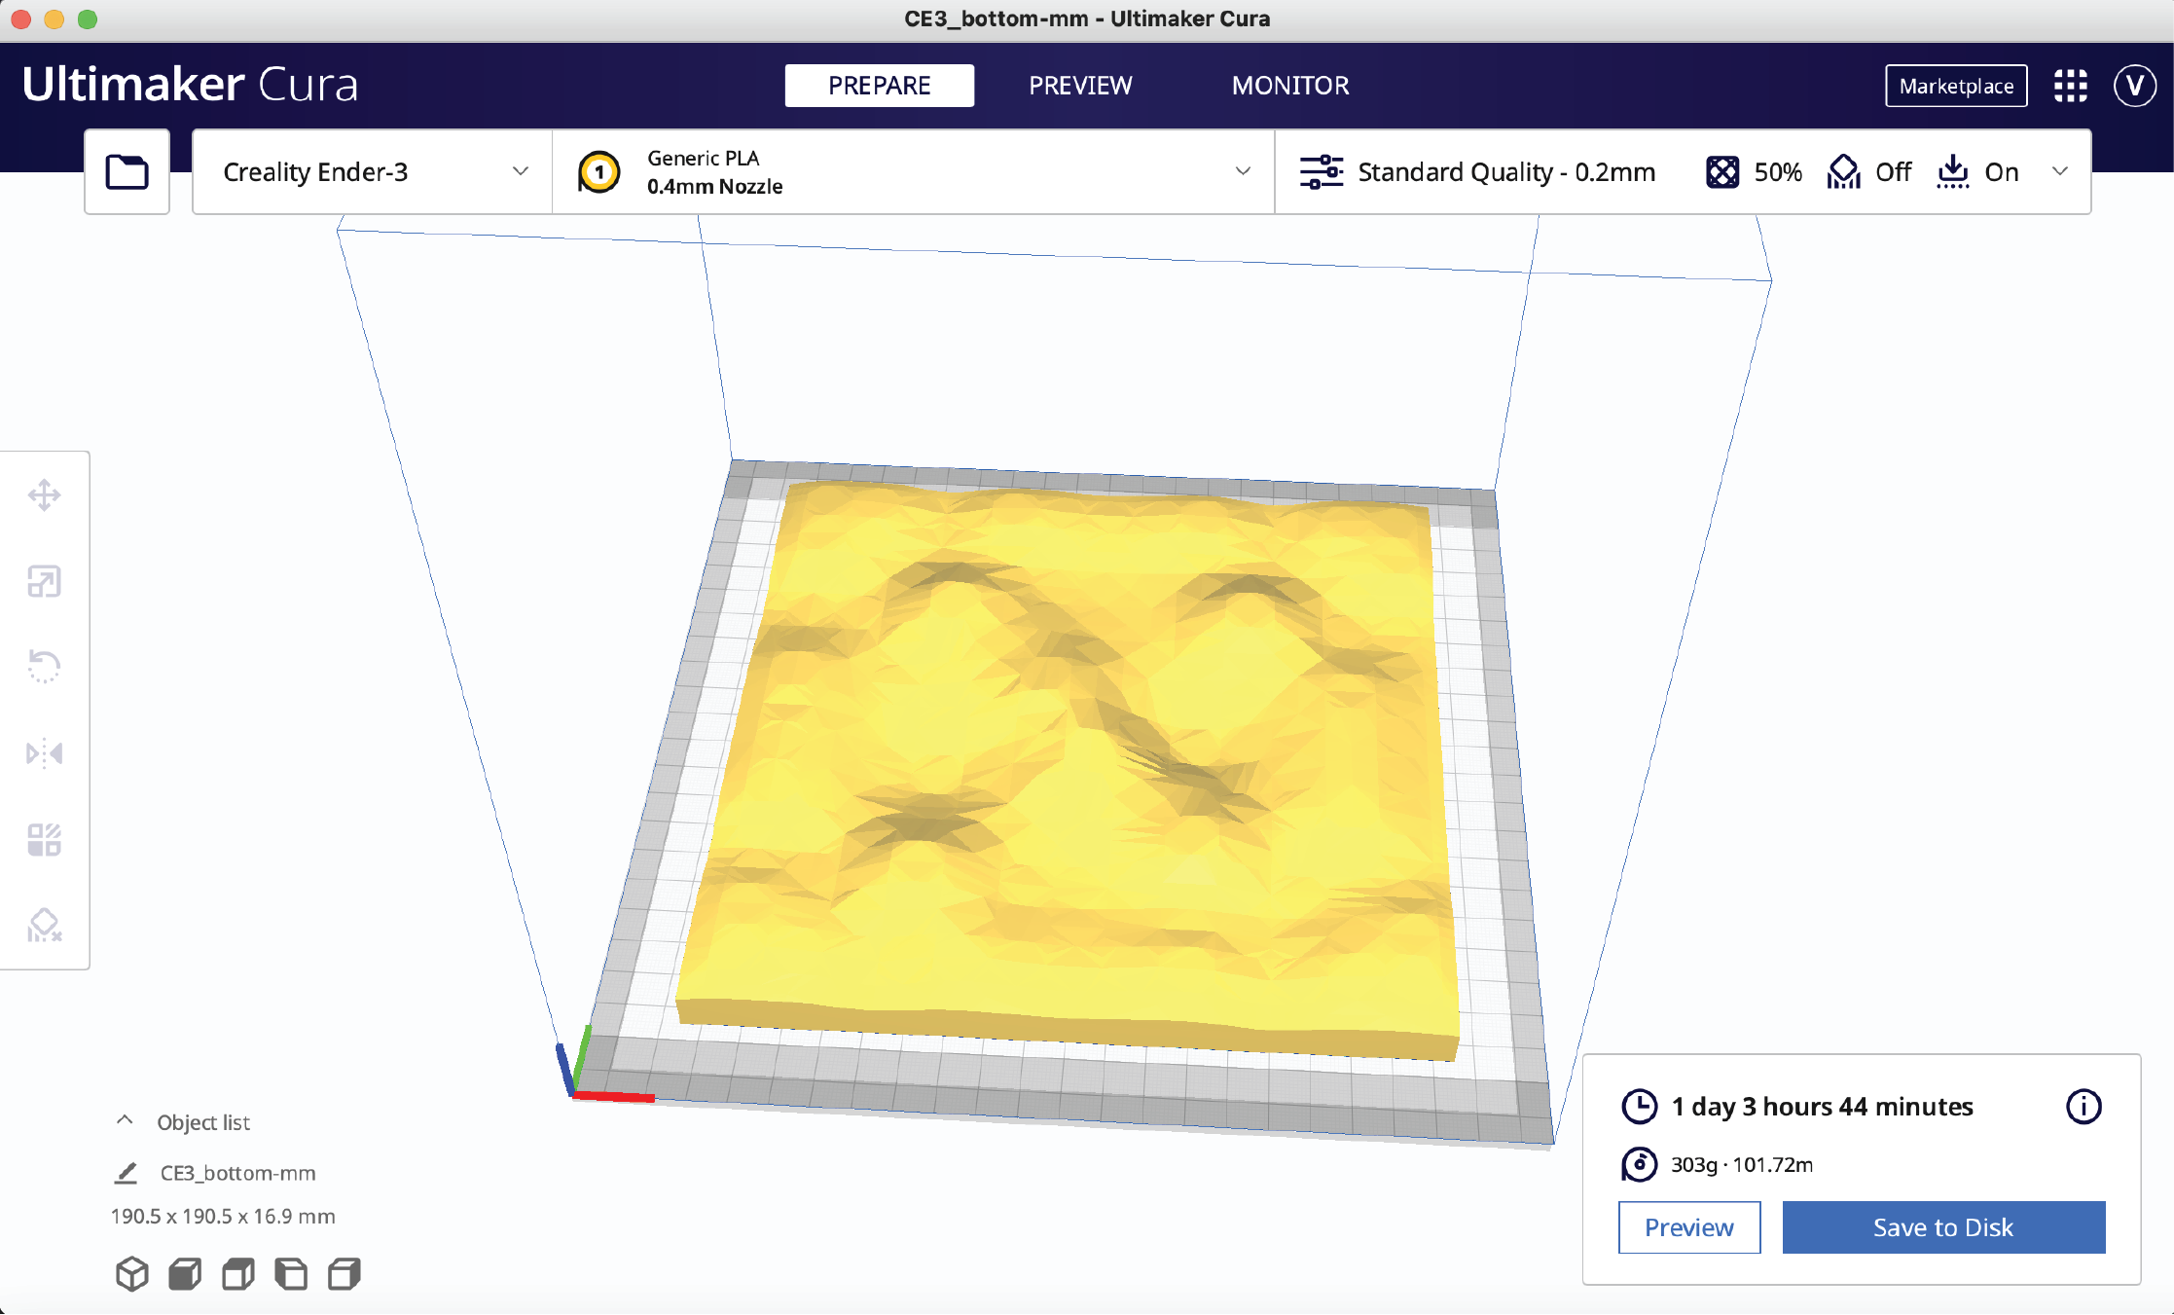Click the Preview button
Viewport: 2174px width, 1315px height.
pyautogui.click(x=1689, y=1227)
